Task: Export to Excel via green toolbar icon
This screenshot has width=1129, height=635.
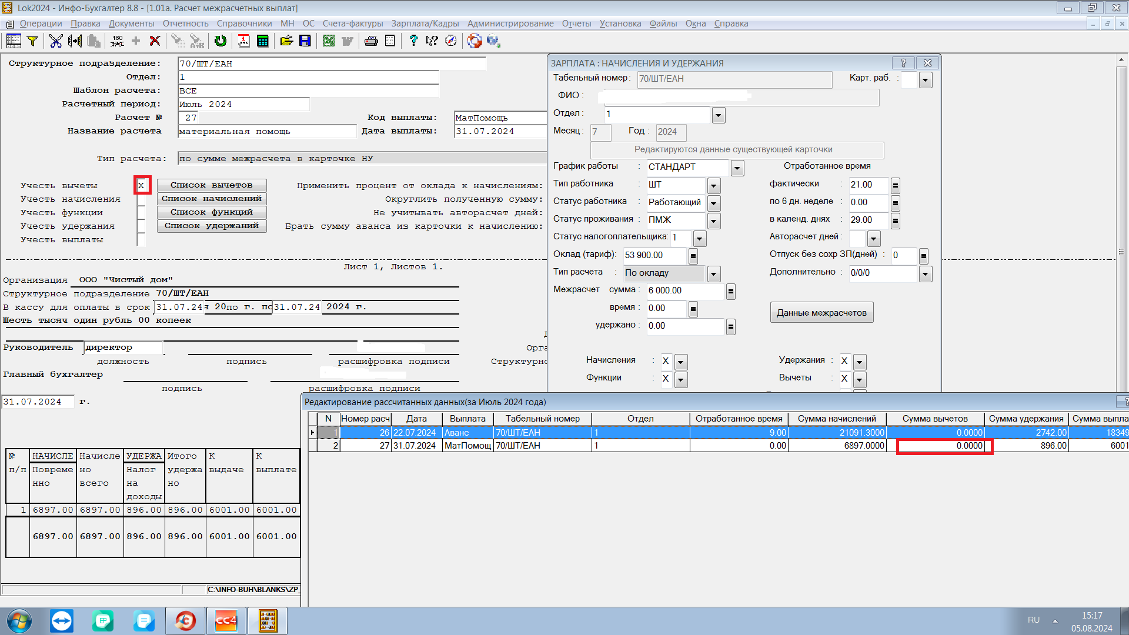Action: (329, 41)
